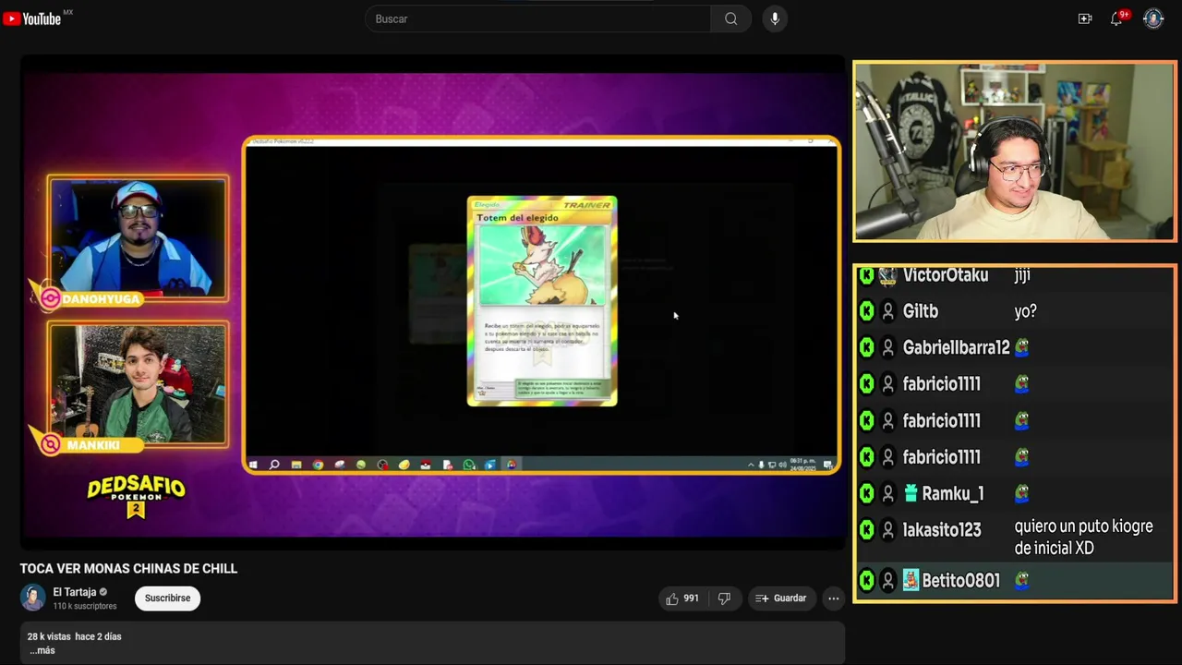Click the Pepe emote beside GabrielIbarra12
Screen dimensions: 1182x665
click(1022, 347)
